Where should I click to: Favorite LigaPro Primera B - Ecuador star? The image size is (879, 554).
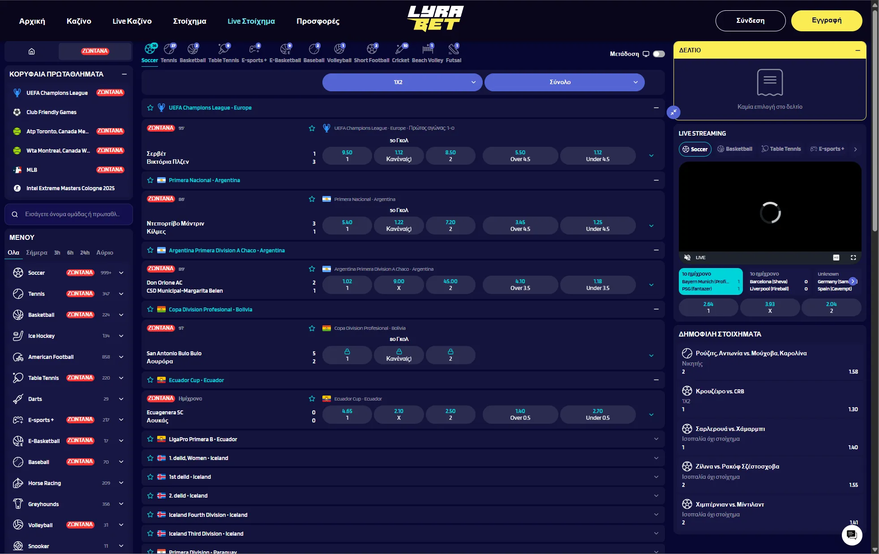(x=150, y=439)
